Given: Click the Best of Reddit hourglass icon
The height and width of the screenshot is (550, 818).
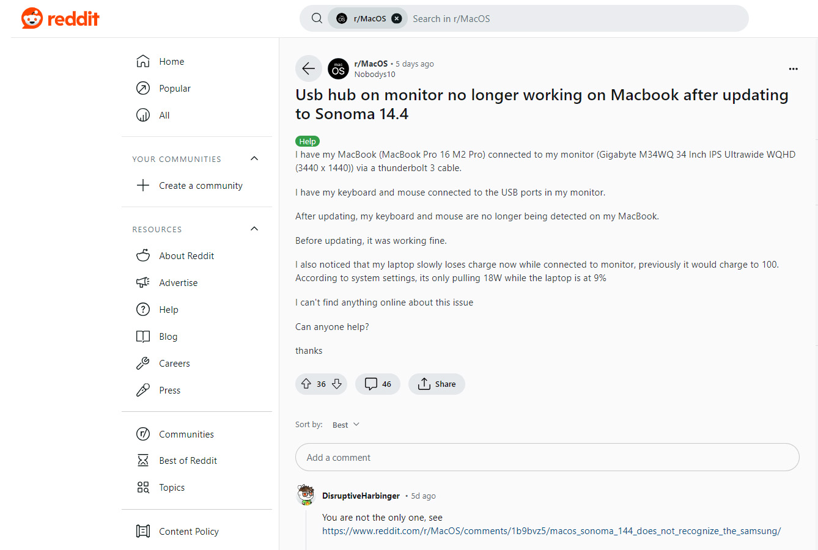Looking at the screenshot, I should click(143, 460).
